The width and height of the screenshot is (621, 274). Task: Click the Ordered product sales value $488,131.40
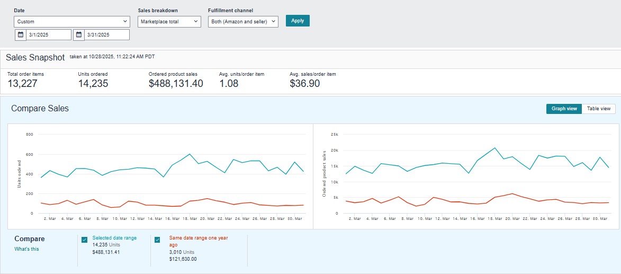[175, 83]
